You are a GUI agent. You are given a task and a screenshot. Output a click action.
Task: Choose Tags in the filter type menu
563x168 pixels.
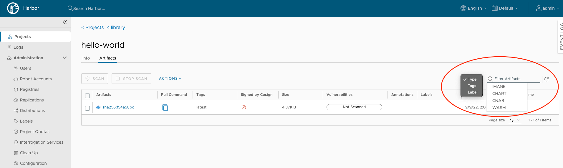click(x=472, y=86)
